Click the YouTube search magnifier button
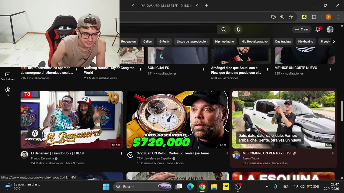The width and height of the screenshot is (344, 193). 224,29
